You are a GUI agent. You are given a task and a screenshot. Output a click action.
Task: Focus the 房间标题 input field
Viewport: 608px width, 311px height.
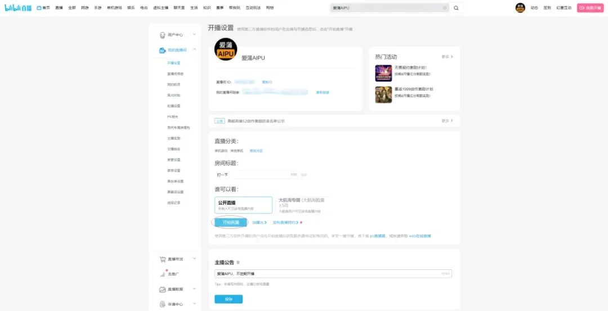coord(257,175)
